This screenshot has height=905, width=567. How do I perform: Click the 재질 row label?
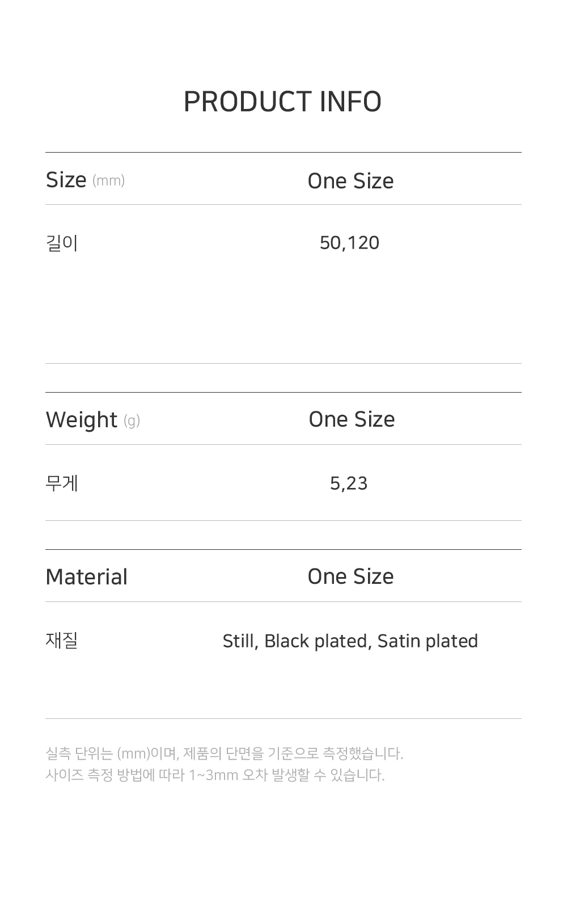61,641
